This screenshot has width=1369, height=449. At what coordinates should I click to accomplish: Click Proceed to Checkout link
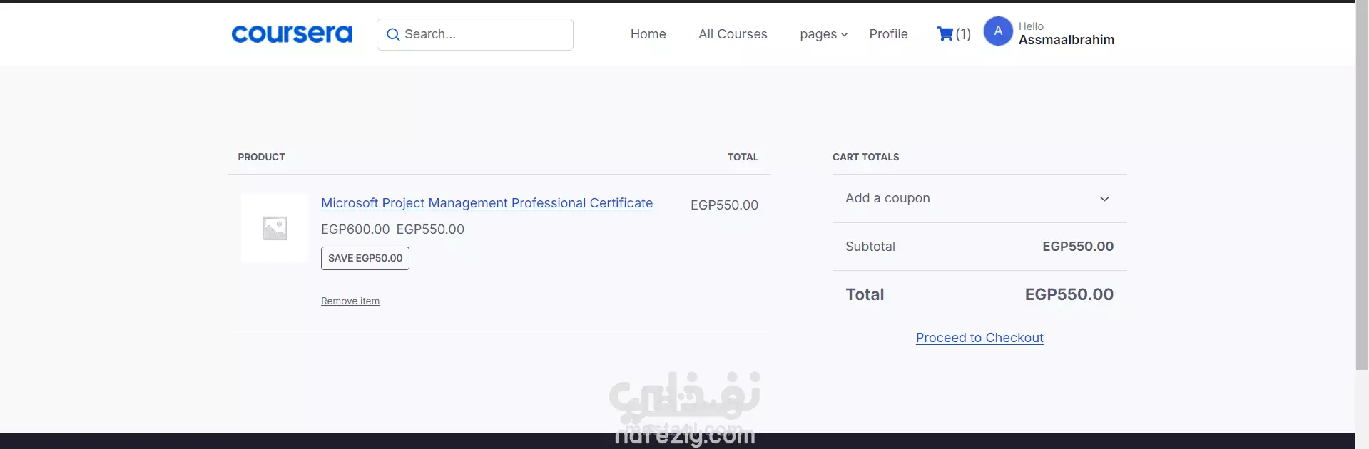point(979,338)
